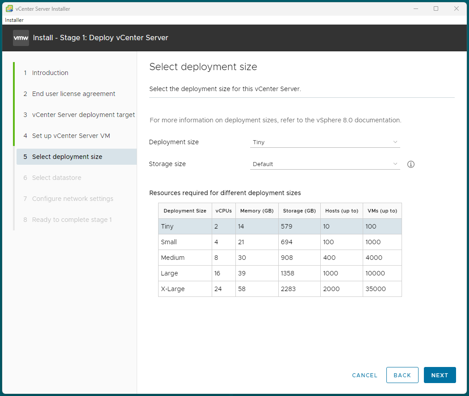The image size is (469, 396).
Task: Maximize the installer window
Action: pyautogui.click(x=436, y=8)
